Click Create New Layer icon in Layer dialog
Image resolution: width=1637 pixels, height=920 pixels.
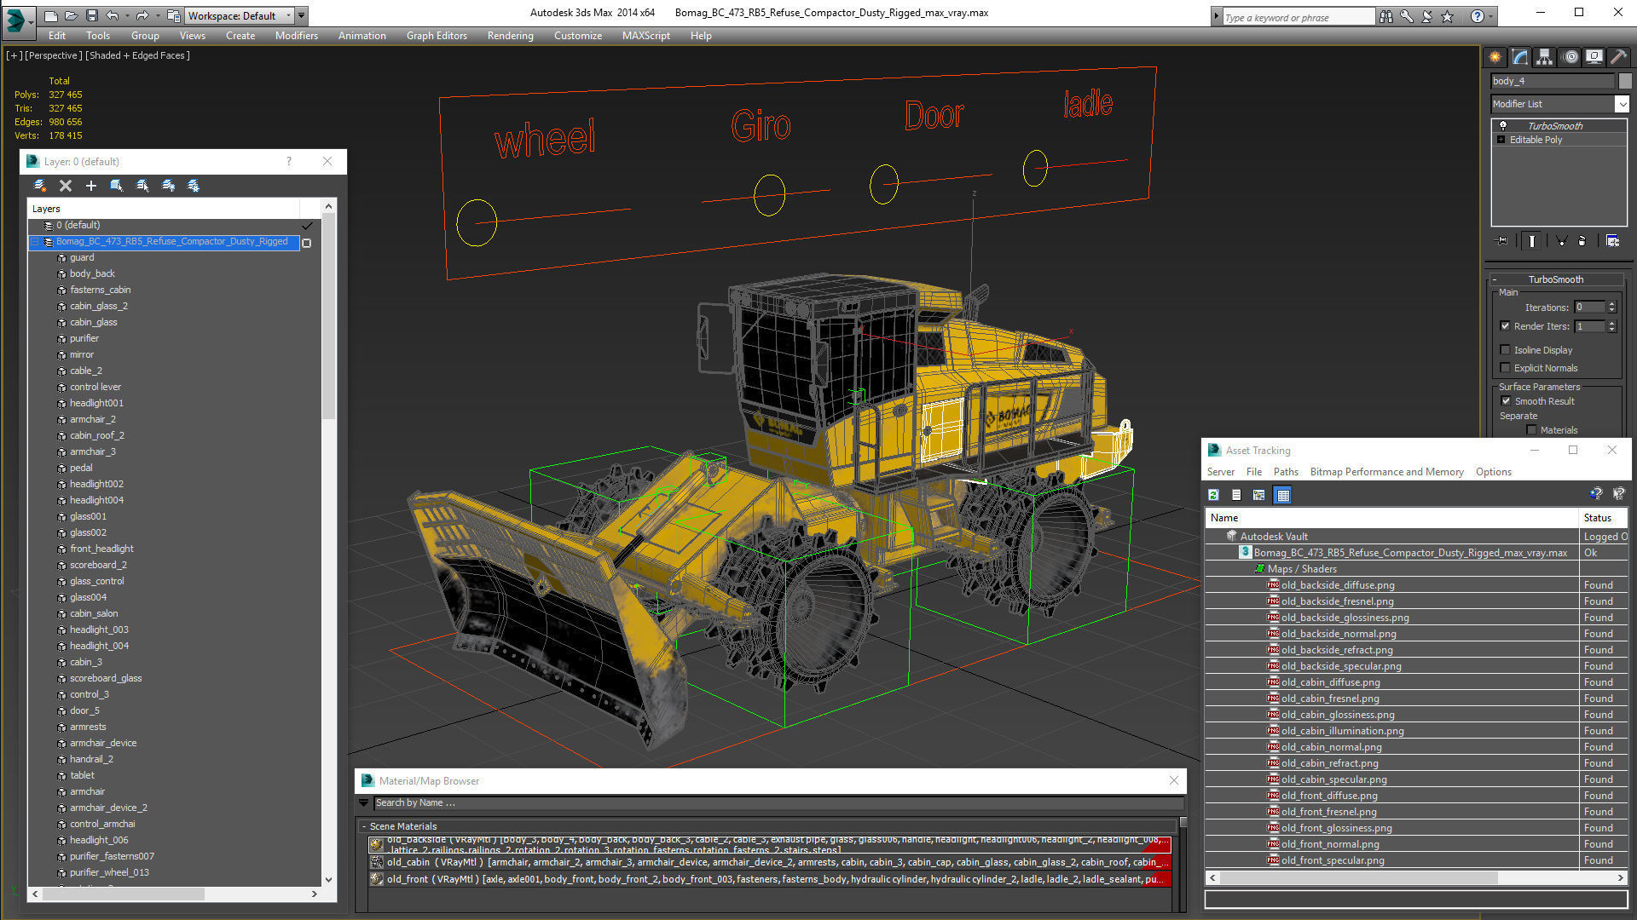point(39,186)
